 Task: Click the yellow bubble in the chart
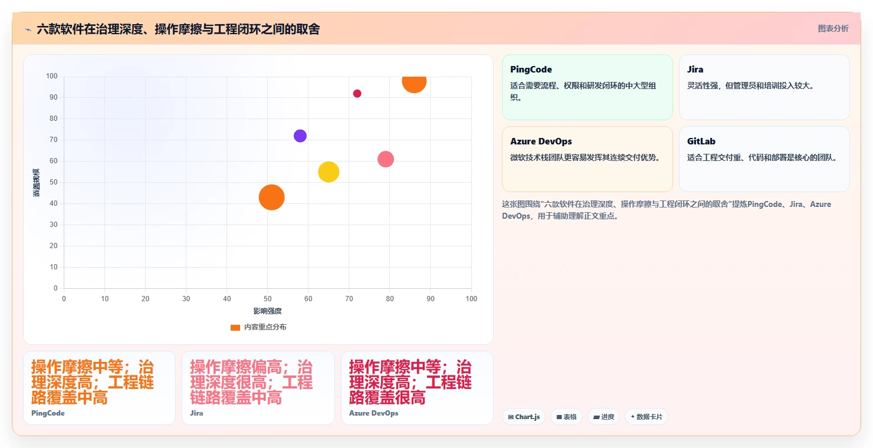(329, 172)
